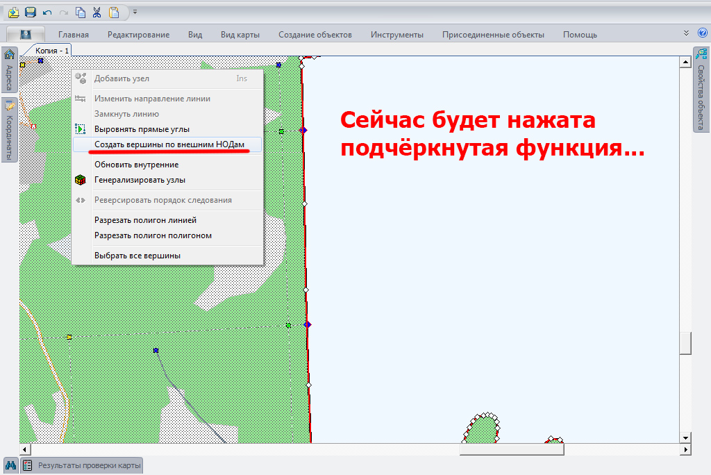Click the Cut scissors icon

pos(97,12)
